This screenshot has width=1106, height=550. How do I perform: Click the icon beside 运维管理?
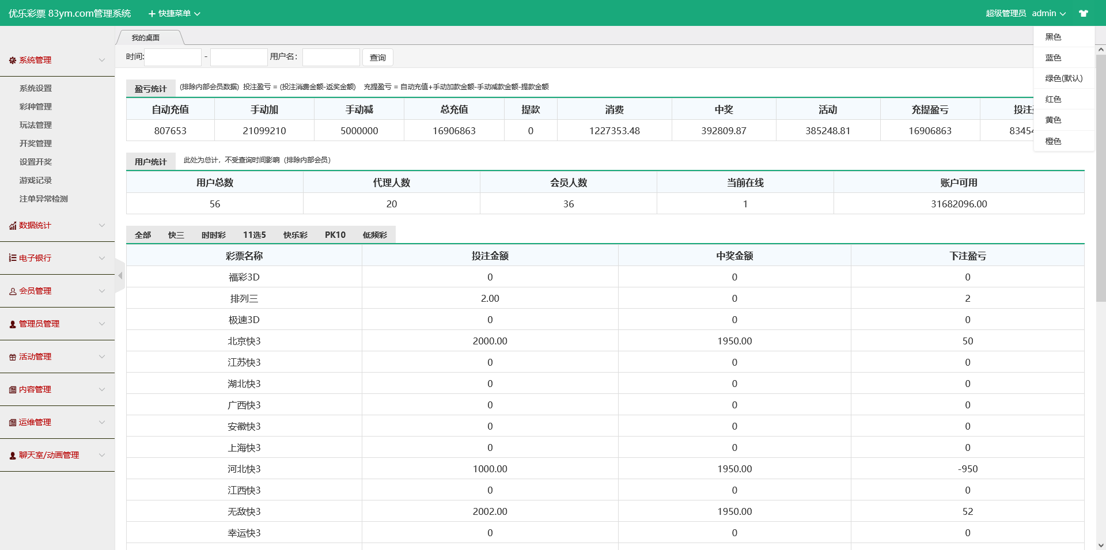click(13, 423)
